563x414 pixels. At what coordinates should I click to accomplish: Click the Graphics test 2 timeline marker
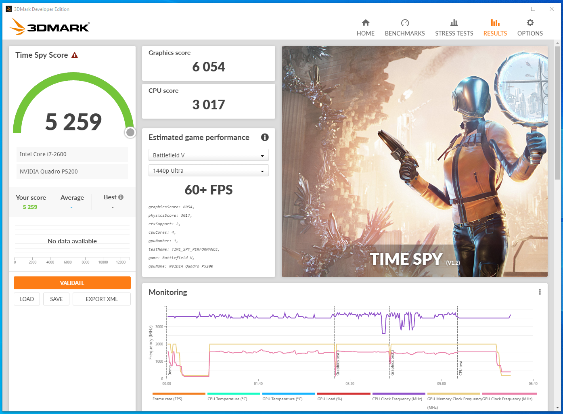coord(392,363)
